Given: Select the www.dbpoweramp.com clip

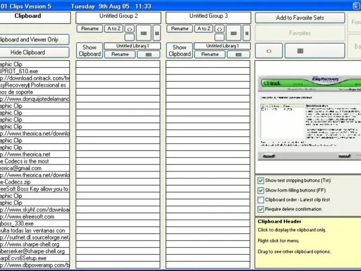Looking at the screenshot, I should [35, 265].
